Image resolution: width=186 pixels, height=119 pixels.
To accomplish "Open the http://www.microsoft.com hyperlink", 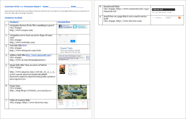I will click(x=38, y=55).
